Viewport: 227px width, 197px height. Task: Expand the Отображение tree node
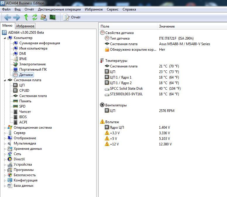pyautogui.click(x=5, y=138)
